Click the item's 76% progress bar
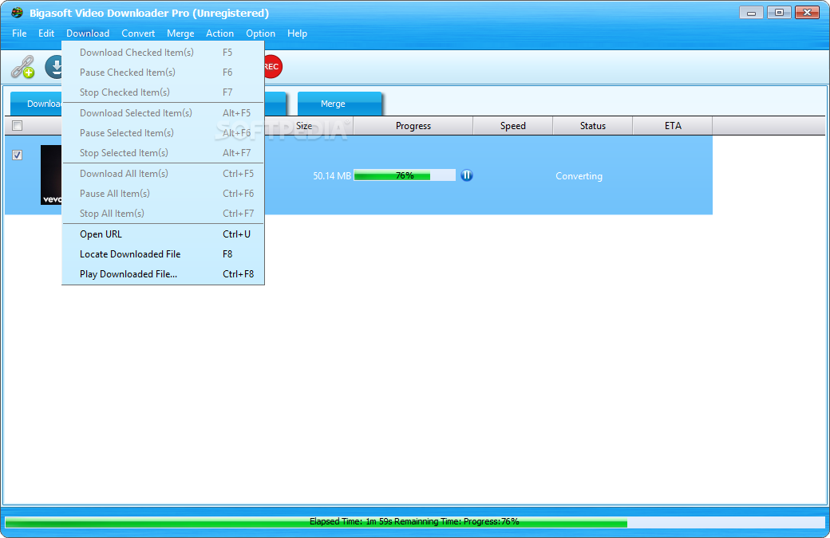This screenshot has height=538, width=830. pyautogui.click(x=405, y=175)
